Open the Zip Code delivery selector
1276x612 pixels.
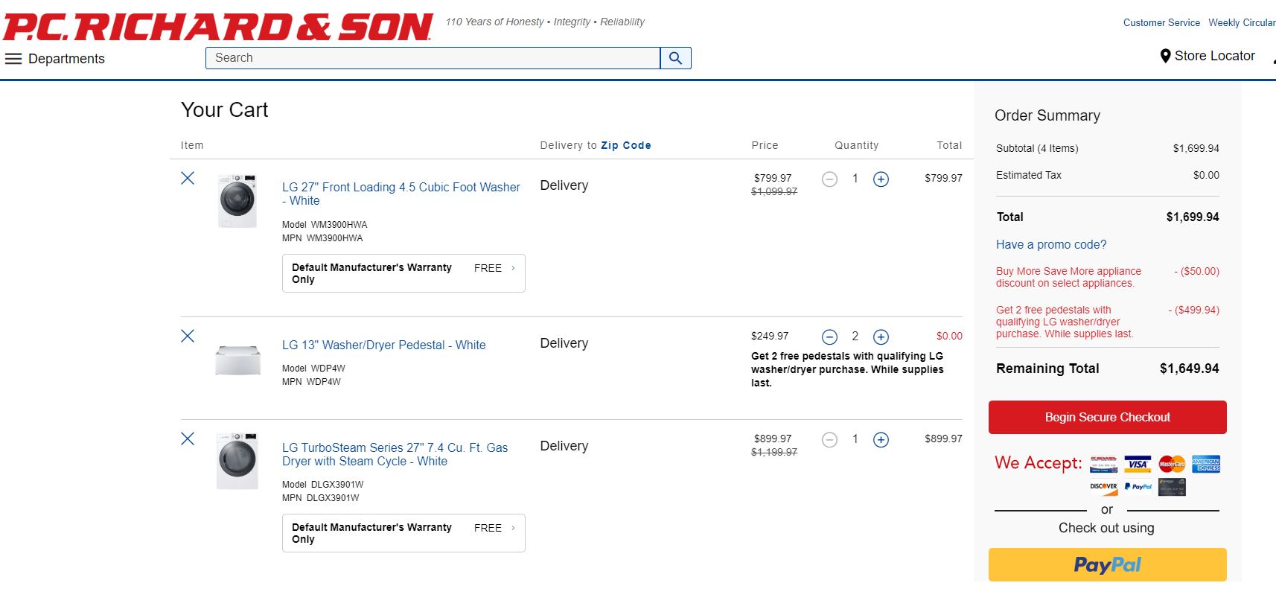click(x=625, y=145)
